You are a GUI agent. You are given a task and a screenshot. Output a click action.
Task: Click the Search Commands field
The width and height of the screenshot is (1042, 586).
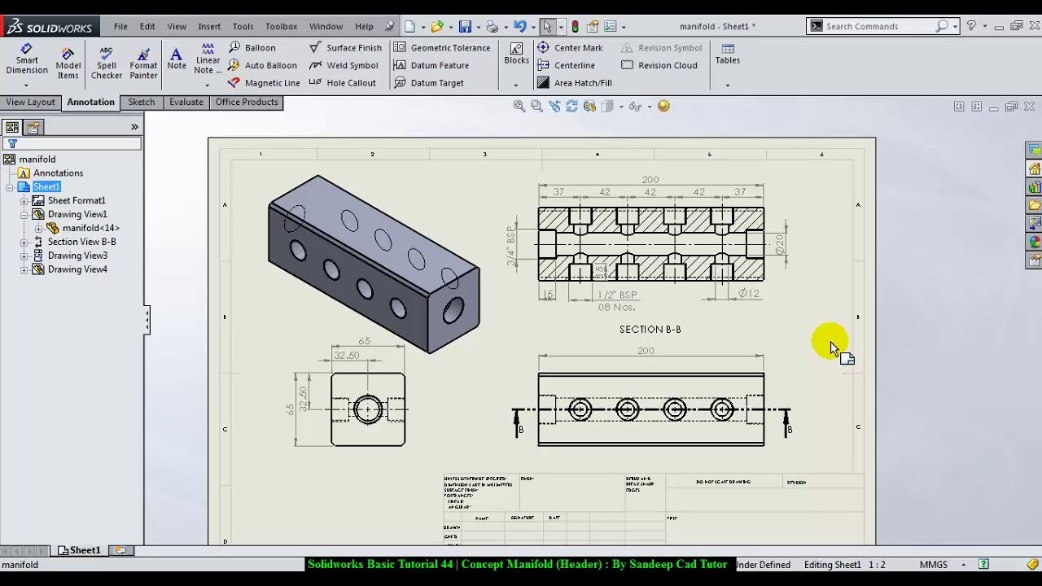click(881, 26)
